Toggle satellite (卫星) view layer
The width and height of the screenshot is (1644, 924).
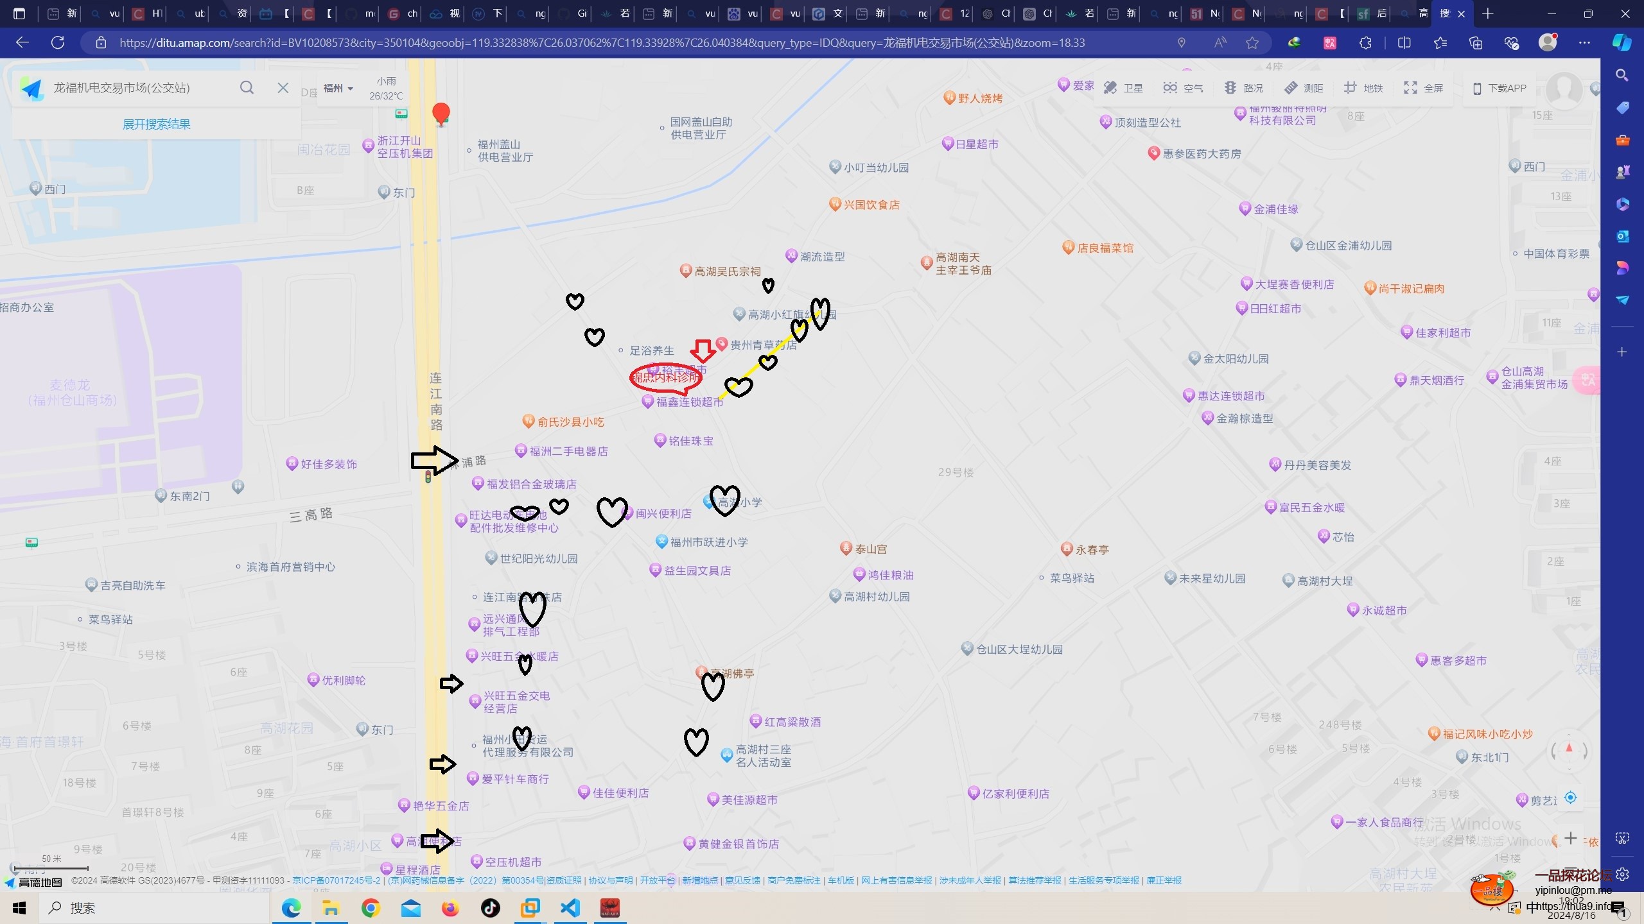[x=1123, y=88]
